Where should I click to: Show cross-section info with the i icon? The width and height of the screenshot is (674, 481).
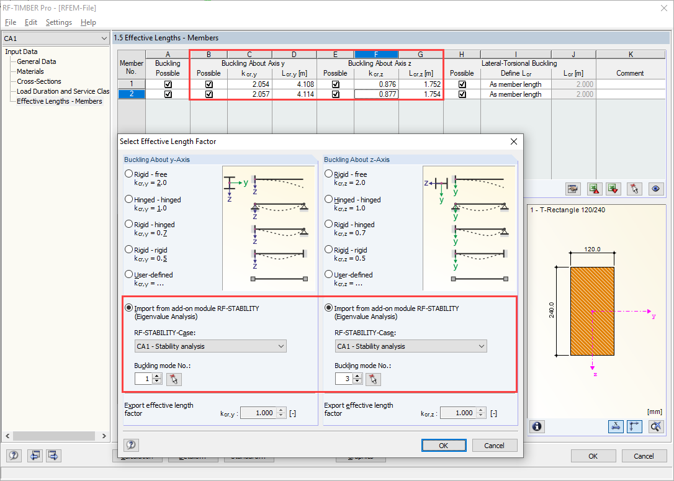537,426
